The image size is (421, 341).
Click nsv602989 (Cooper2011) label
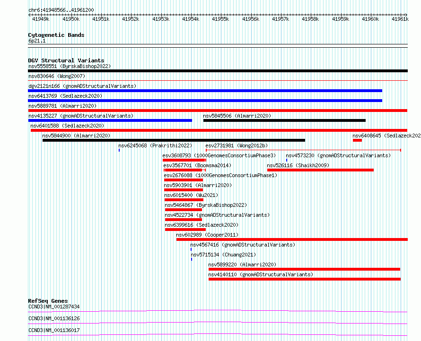coord(207,235)
